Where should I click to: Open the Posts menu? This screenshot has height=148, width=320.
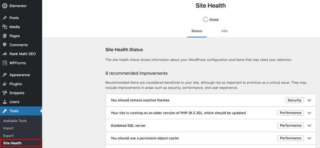click(x=21, y=18)
